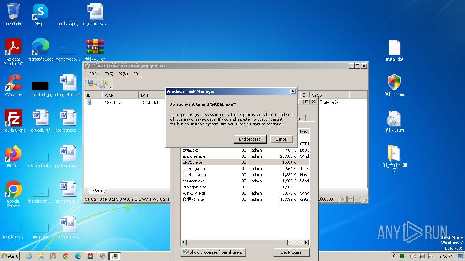Image resolution: width=465 pixels, height=261 pixels.
Task: Click the computer-with-wrench toolbar icon
Action: point(92,84)
